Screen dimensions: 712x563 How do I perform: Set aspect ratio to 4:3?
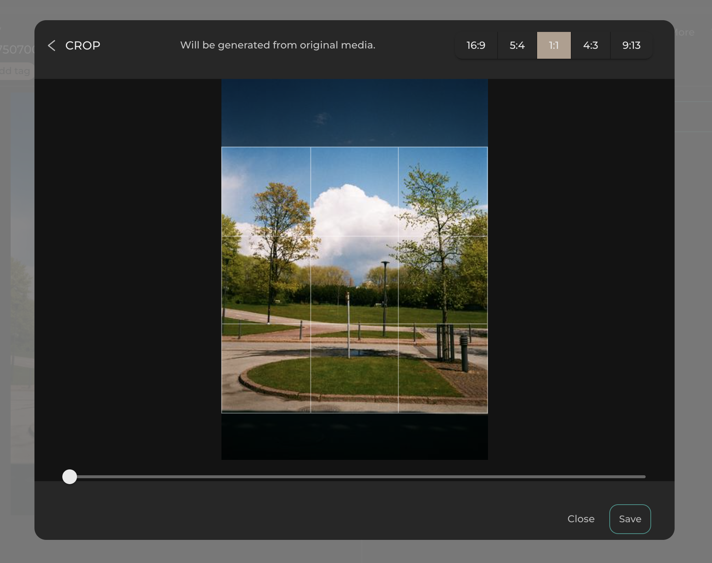coord(590,46)
